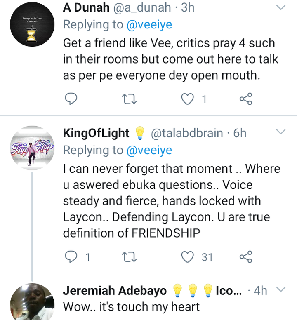Like KingOfLight's tweet with 31 likes

tap(188, 257)
